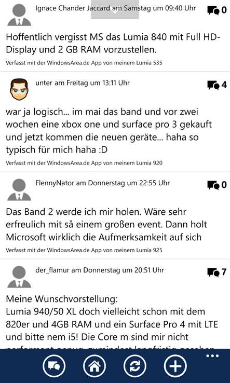Image resolution: width=230 pixels, height=383 pixels.
Task: Open the three-dot more options menu
Action: click(212, 355)
